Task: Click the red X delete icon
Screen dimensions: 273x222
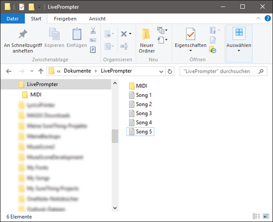Action: tap(124, 34)
